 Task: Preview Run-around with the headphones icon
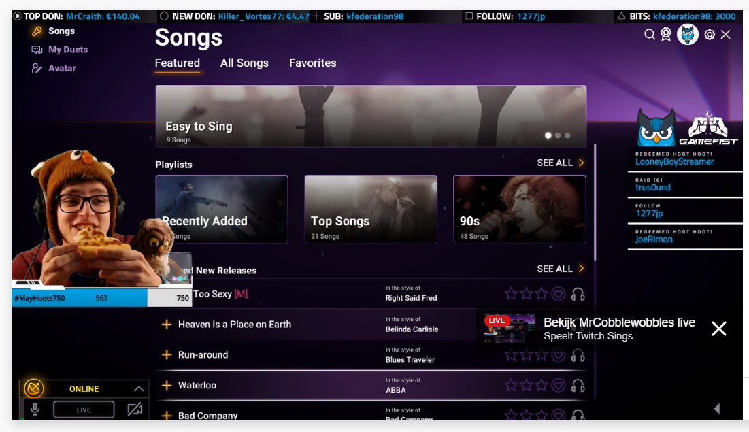pyautogui.click(x=578, y=355)
